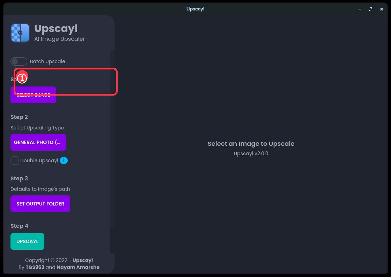
Task: Minimize the Upscayl window
Action: 359,9
